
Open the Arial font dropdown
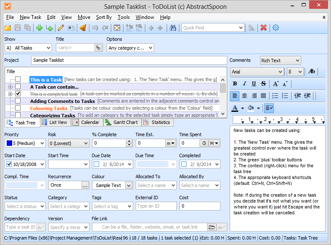point(280,72)
